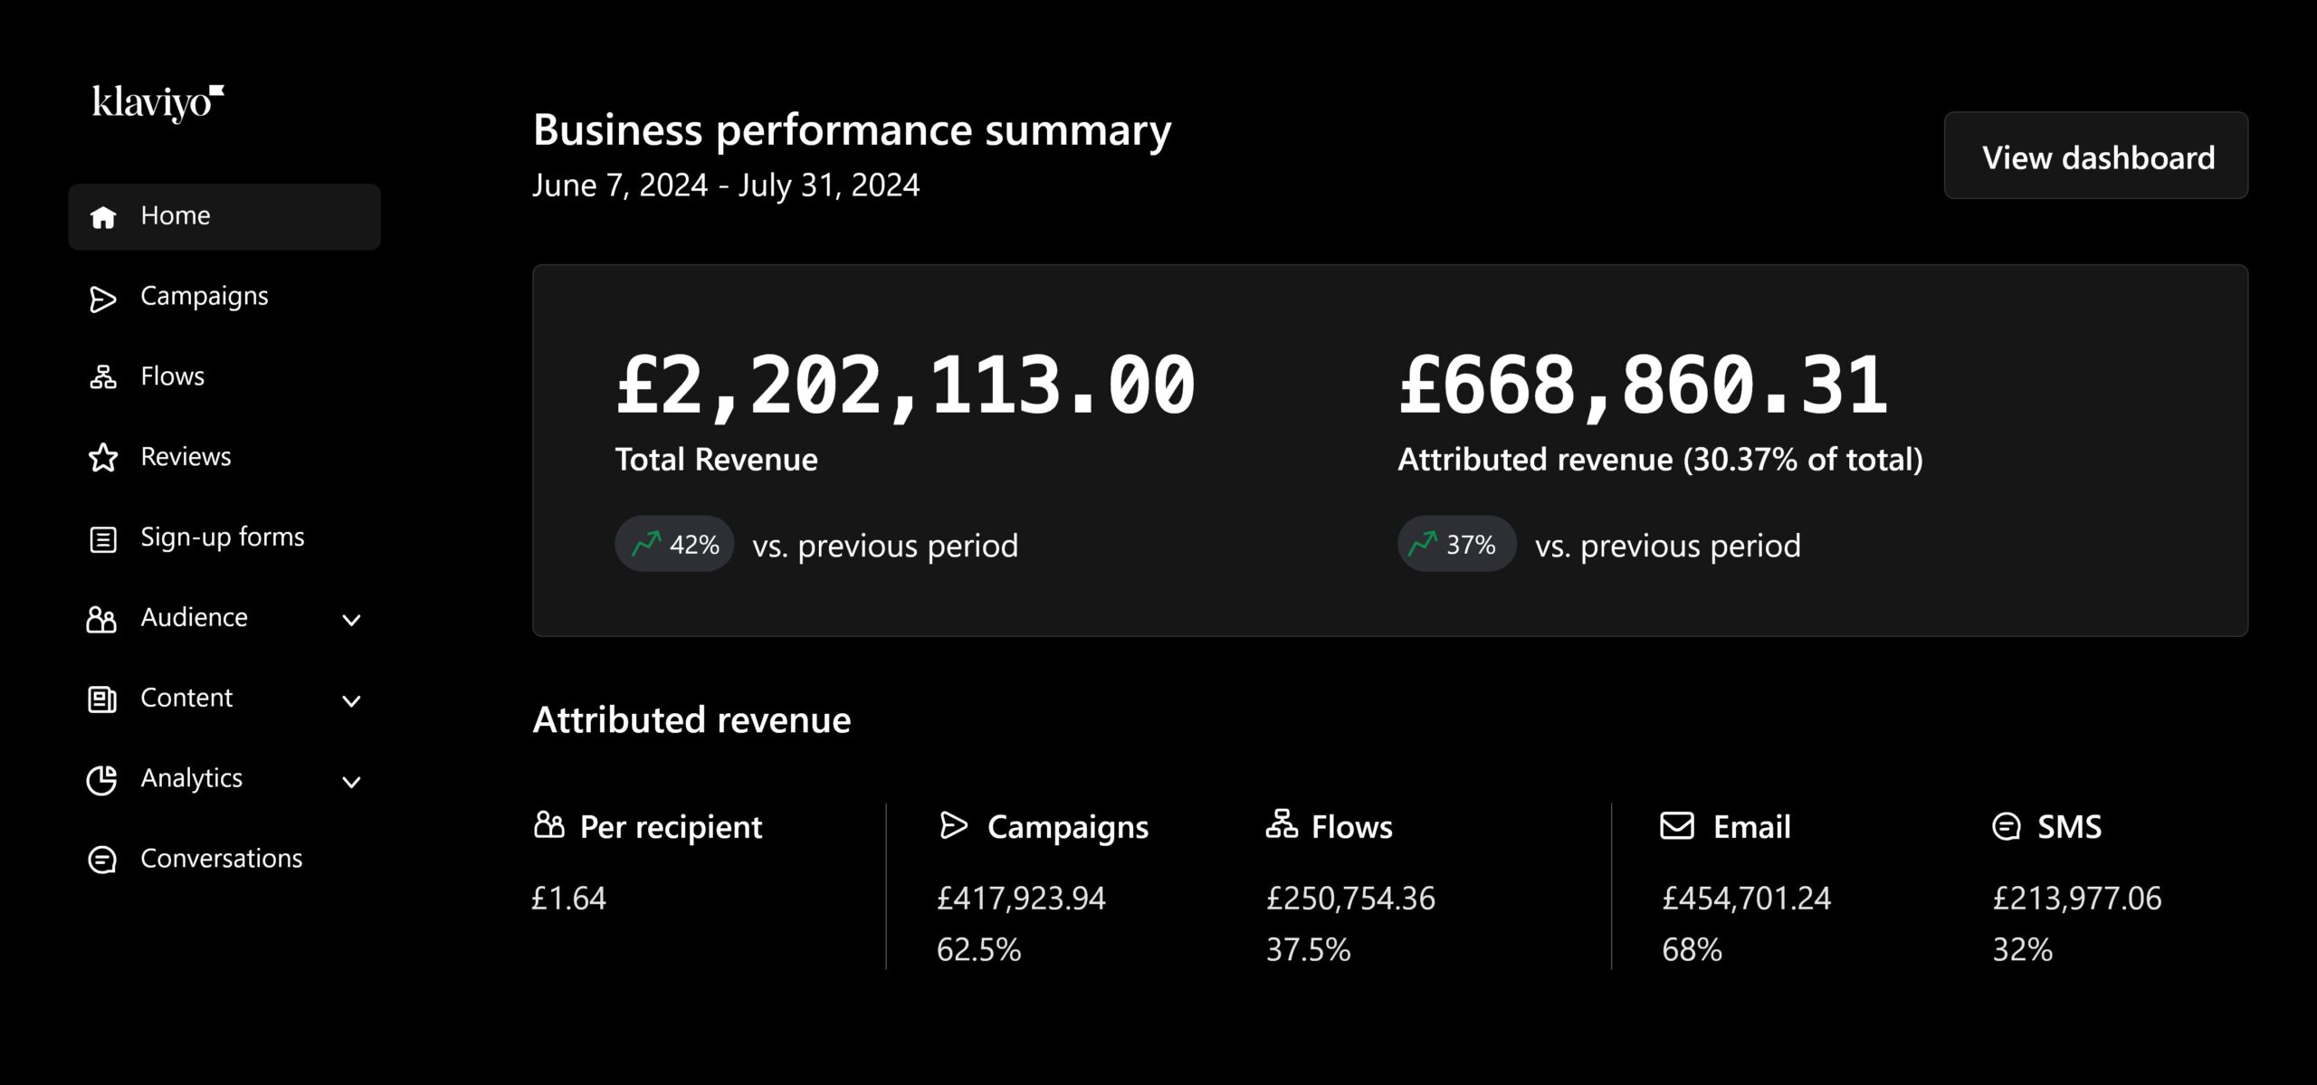The width and height of the screenshot is (2317, 1085).
Task: Expand the Analytics menu chevron
Action: click(x=351, y=782)
